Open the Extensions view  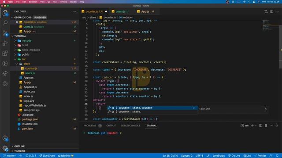5,53
